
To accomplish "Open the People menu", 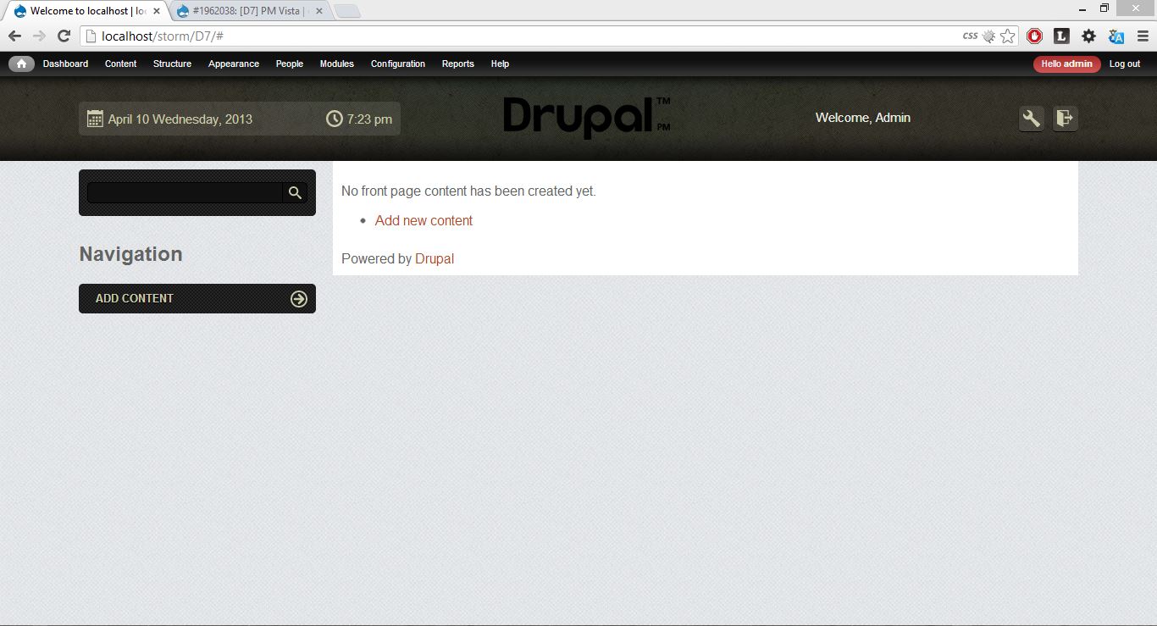I will point(289,64).
